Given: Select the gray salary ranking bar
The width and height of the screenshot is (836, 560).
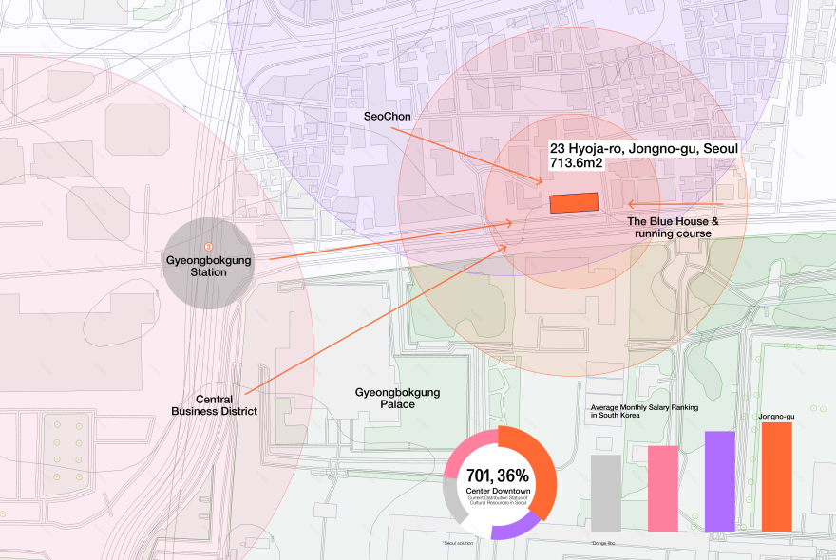Looking at the screenshot, I should tap(605, 493).
